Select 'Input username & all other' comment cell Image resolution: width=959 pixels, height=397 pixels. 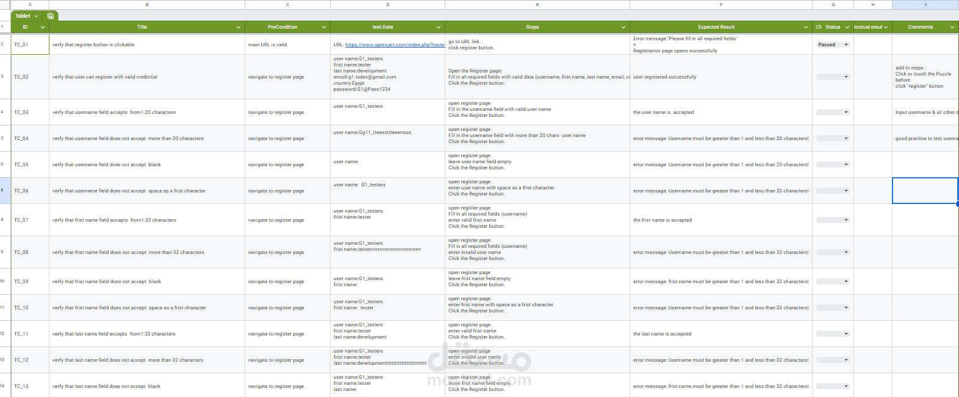point(925,112)
